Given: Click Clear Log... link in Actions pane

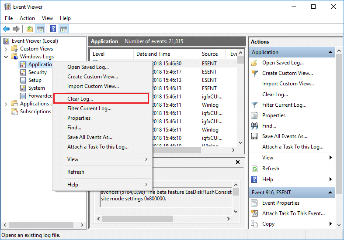Looking at the screenshot, I should (x=275, y=95).
